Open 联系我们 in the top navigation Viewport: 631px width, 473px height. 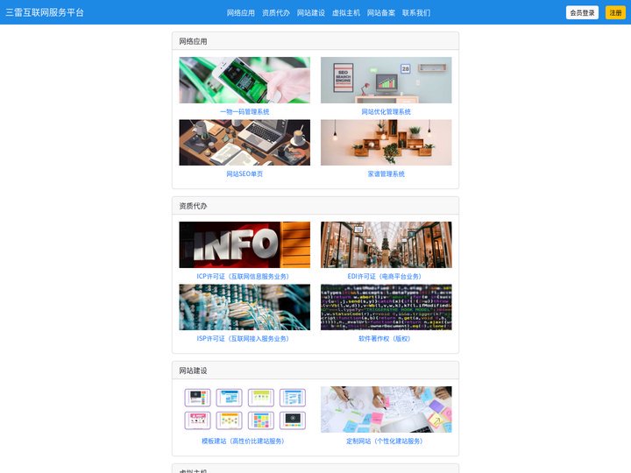pos(416,13)
